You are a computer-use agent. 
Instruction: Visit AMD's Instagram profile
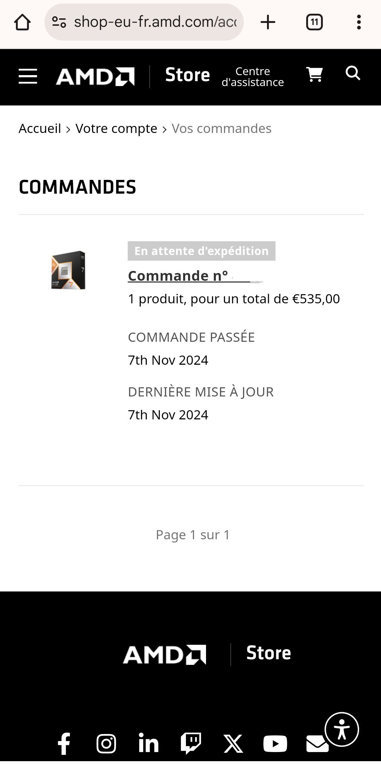click(x=106, y=744)
